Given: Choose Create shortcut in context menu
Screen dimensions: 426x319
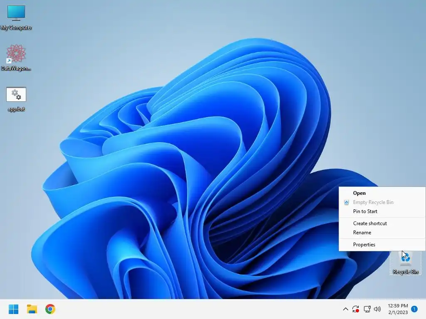Looking at the screenshot, I should coord(382,223).
